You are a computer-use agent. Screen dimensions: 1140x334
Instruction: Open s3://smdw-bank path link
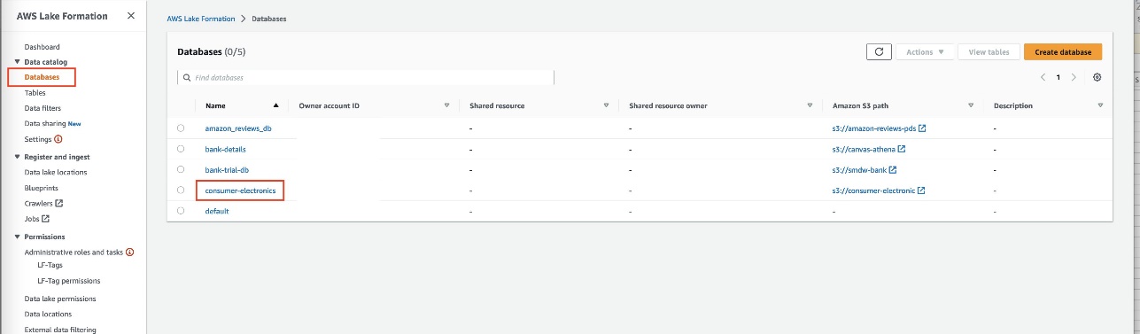(859, 169)
